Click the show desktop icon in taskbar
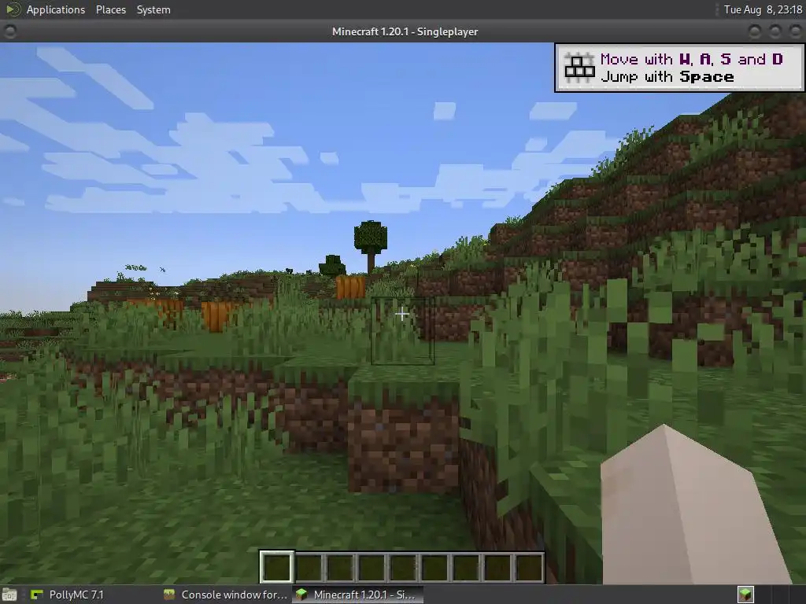The width and height of the screenshot is (806, 604). pyautogui.click(x=9, y=595)
